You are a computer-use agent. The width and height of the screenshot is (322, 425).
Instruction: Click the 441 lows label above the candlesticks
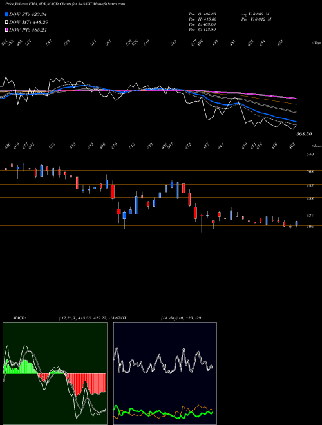pos(222,146)
